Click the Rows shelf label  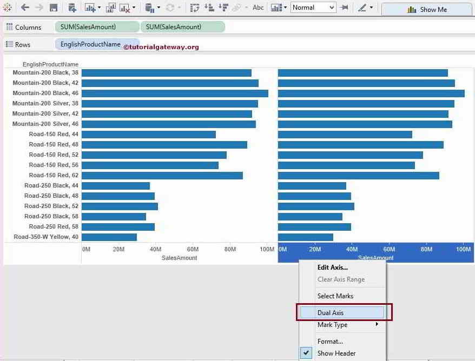[x=23, y=44]
